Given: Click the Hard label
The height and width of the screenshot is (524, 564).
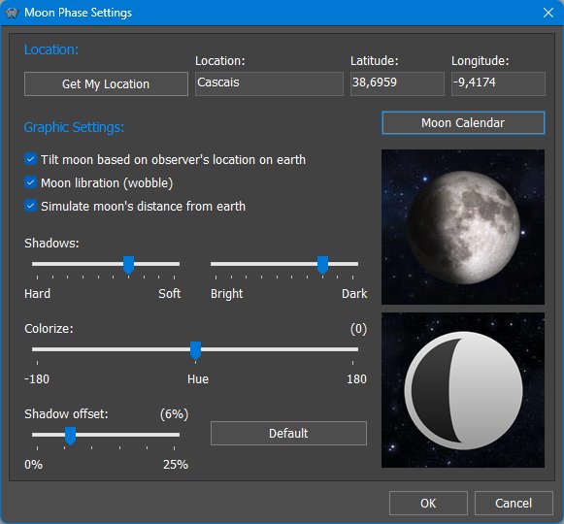Looking at the screenshot, I should pyautogui.click(x=38, y=293).
